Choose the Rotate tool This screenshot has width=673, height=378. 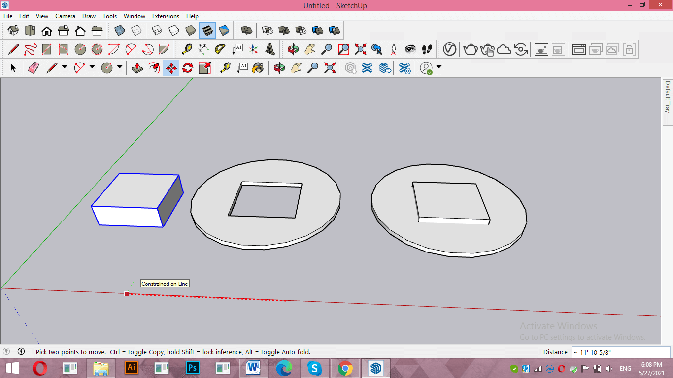(188, 68)
